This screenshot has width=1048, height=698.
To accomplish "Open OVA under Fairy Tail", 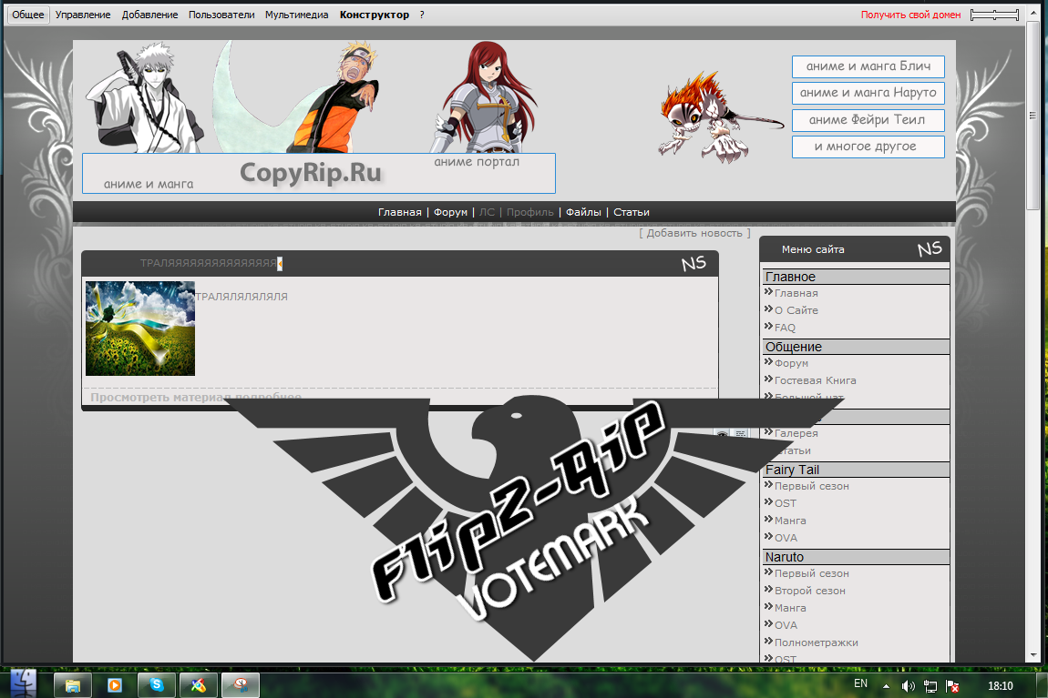I will tap(786, 538).
